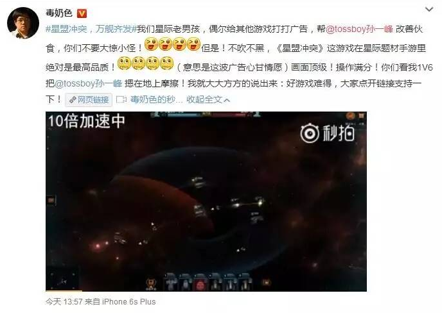Select the first ship unit slot
Screen dimensions: 442x325
[x=171, y=282]
